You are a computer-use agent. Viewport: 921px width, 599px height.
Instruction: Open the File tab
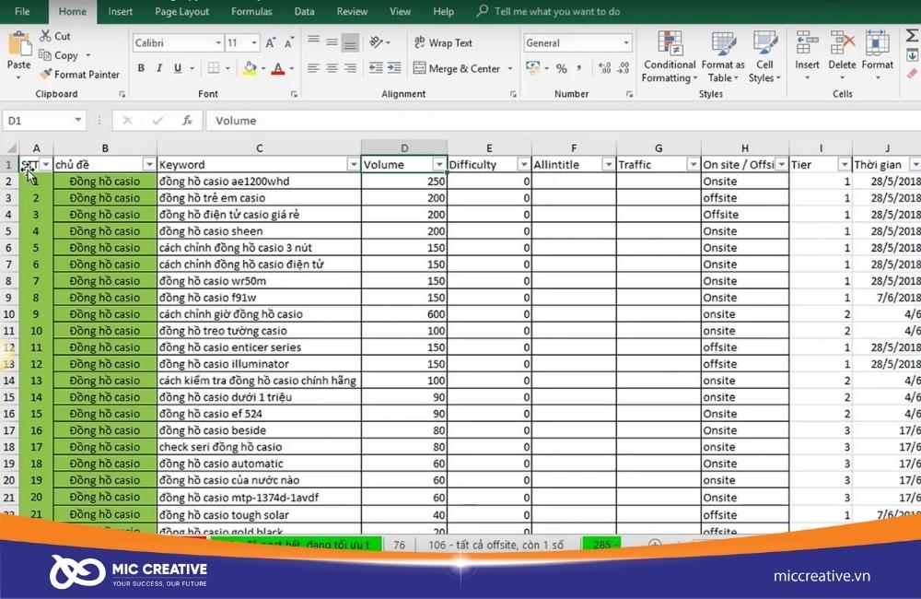click(22, 11)
